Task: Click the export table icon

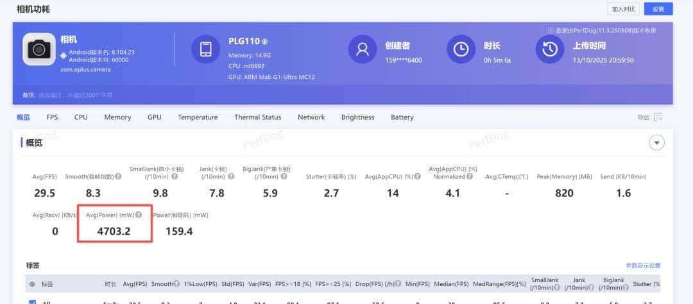Action: click(x=658, y=117)
